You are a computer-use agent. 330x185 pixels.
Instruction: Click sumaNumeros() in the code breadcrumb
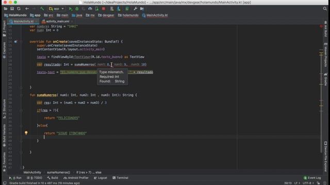pyautogui.click(x=58, y=173)
